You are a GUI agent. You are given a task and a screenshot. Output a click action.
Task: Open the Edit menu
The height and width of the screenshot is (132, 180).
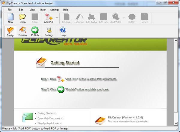coord(21,10)
